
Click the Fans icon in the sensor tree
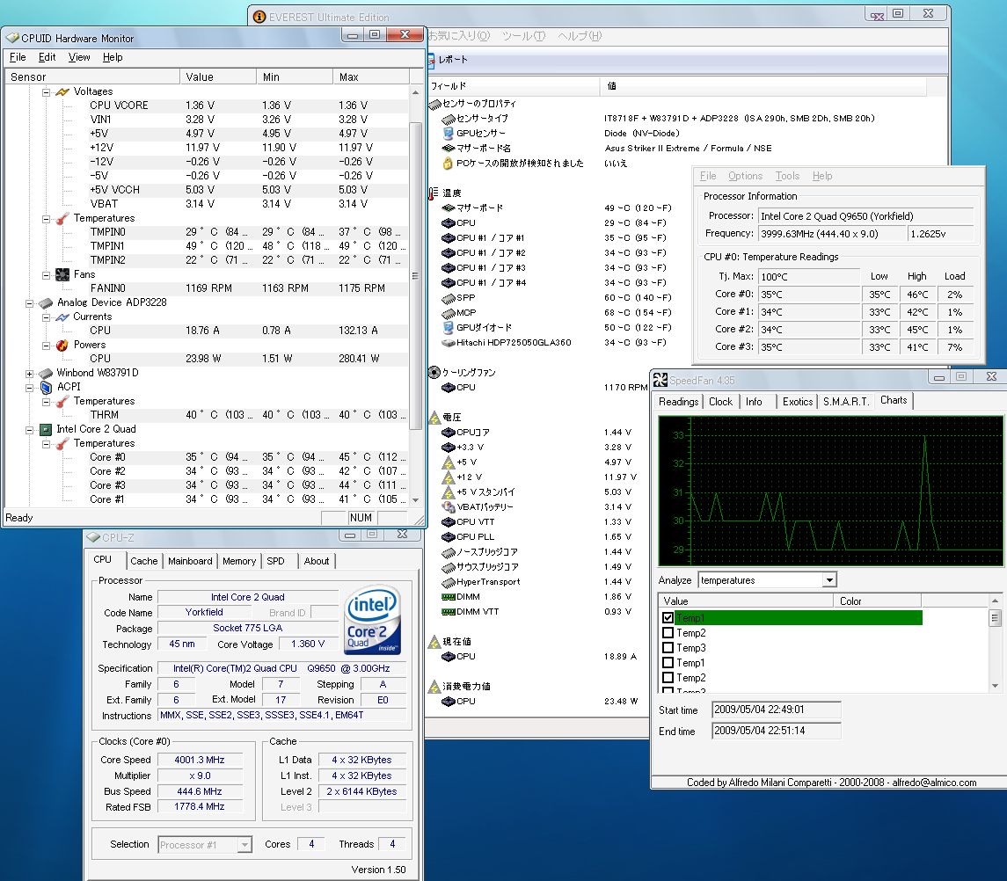62,274
